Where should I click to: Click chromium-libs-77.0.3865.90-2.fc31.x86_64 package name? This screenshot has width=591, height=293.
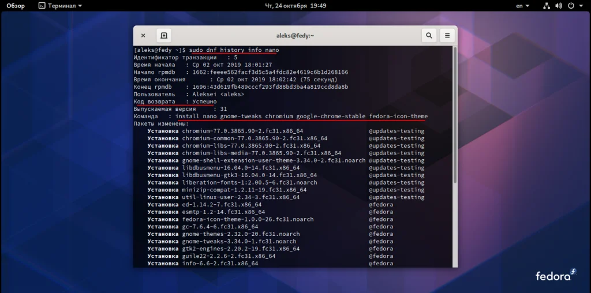click(251, 146)
